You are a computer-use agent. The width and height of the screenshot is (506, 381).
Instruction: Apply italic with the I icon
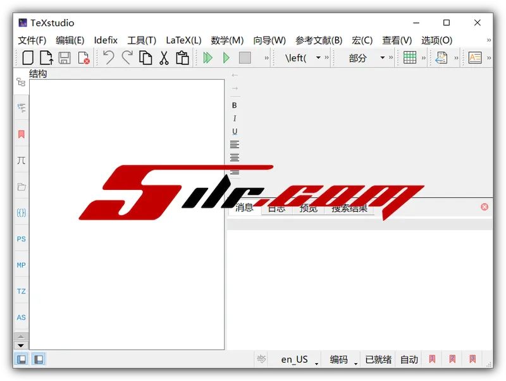coord(235,118)
